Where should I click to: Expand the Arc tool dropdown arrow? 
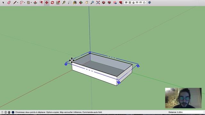tap(24, 3)
